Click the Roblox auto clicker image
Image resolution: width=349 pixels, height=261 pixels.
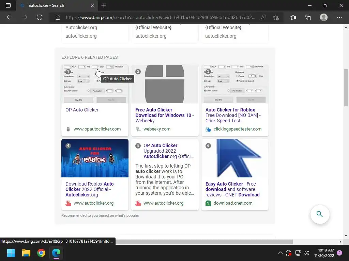pos(95,158)
